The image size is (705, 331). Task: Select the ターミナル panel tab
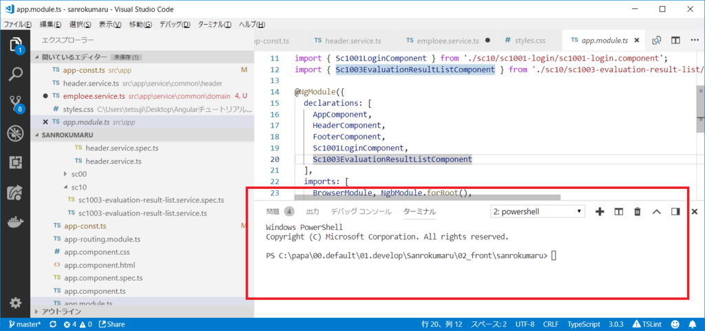click(x=419, y=212)
